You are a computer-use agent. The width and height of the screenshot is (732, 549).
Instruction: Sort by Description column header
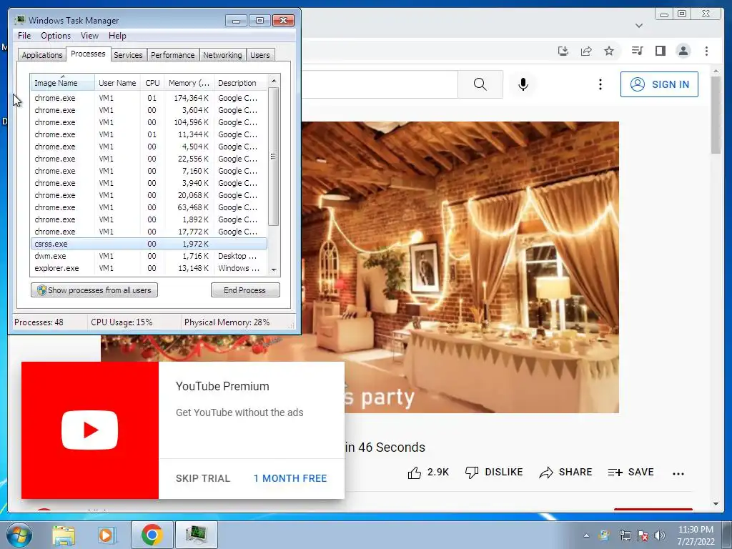coord(240,83)
